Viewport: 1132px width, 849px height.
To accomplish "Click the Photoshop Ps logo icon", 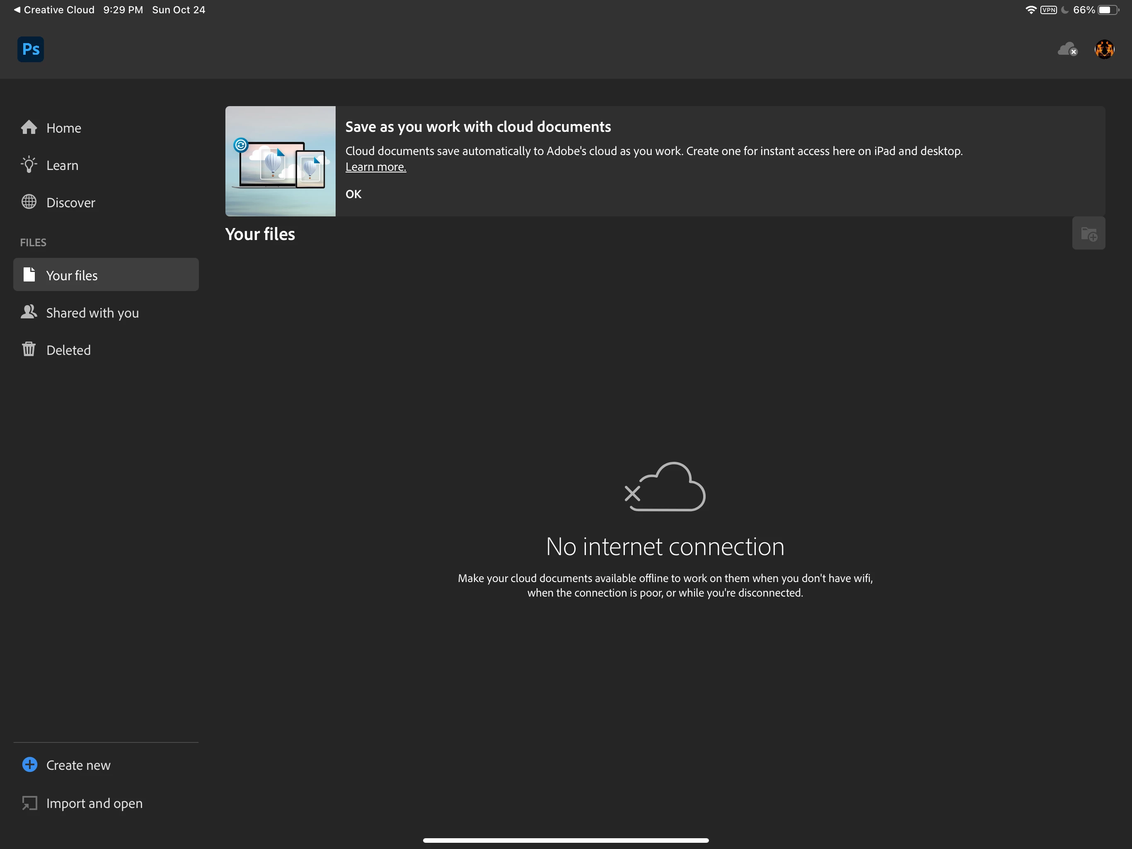I will [x=31, y=49].
